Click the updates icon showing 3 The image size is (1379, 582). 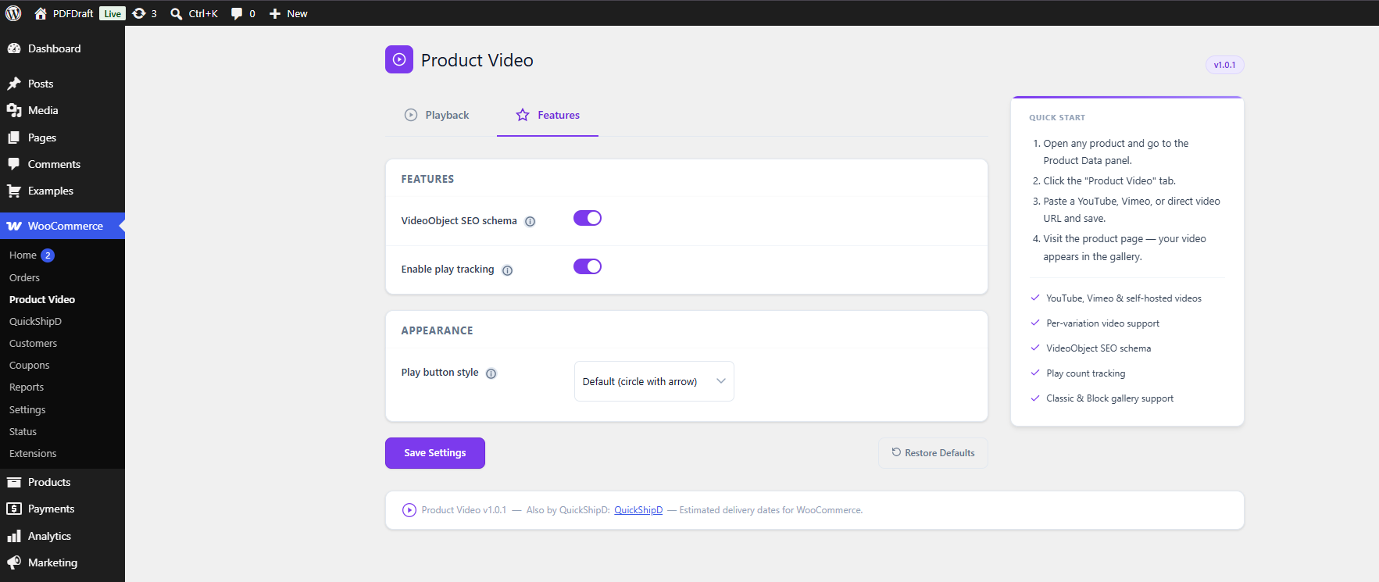click(x=139, y=13)
